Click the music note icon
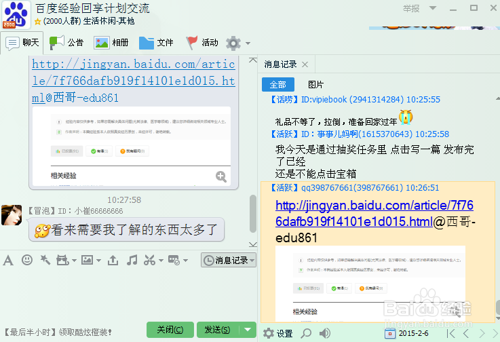 (132, 261)
